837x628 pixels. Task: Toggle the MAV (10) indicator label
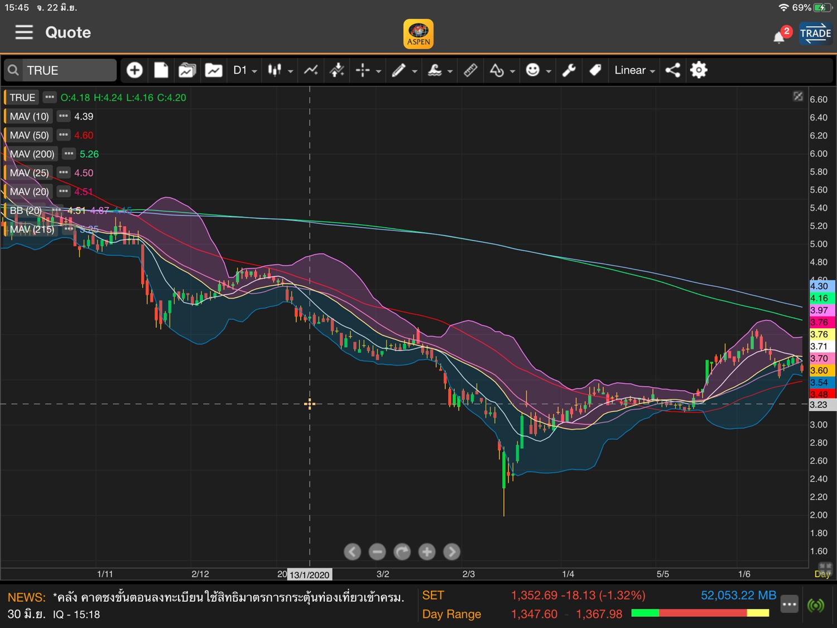click(29, 116)
